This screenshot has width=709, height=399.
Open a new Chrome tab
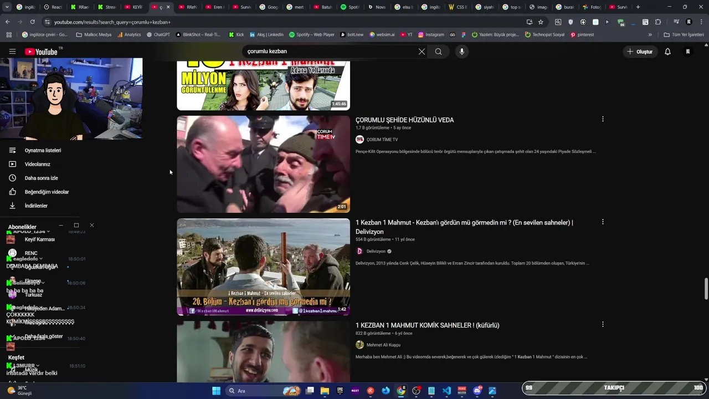638,7
